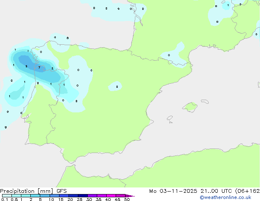Image resolution: width=260 pixels, height=201 pixels.
Task: Pick the 15–20 mm blue legend swatch
Action: [x=64, y=196]
